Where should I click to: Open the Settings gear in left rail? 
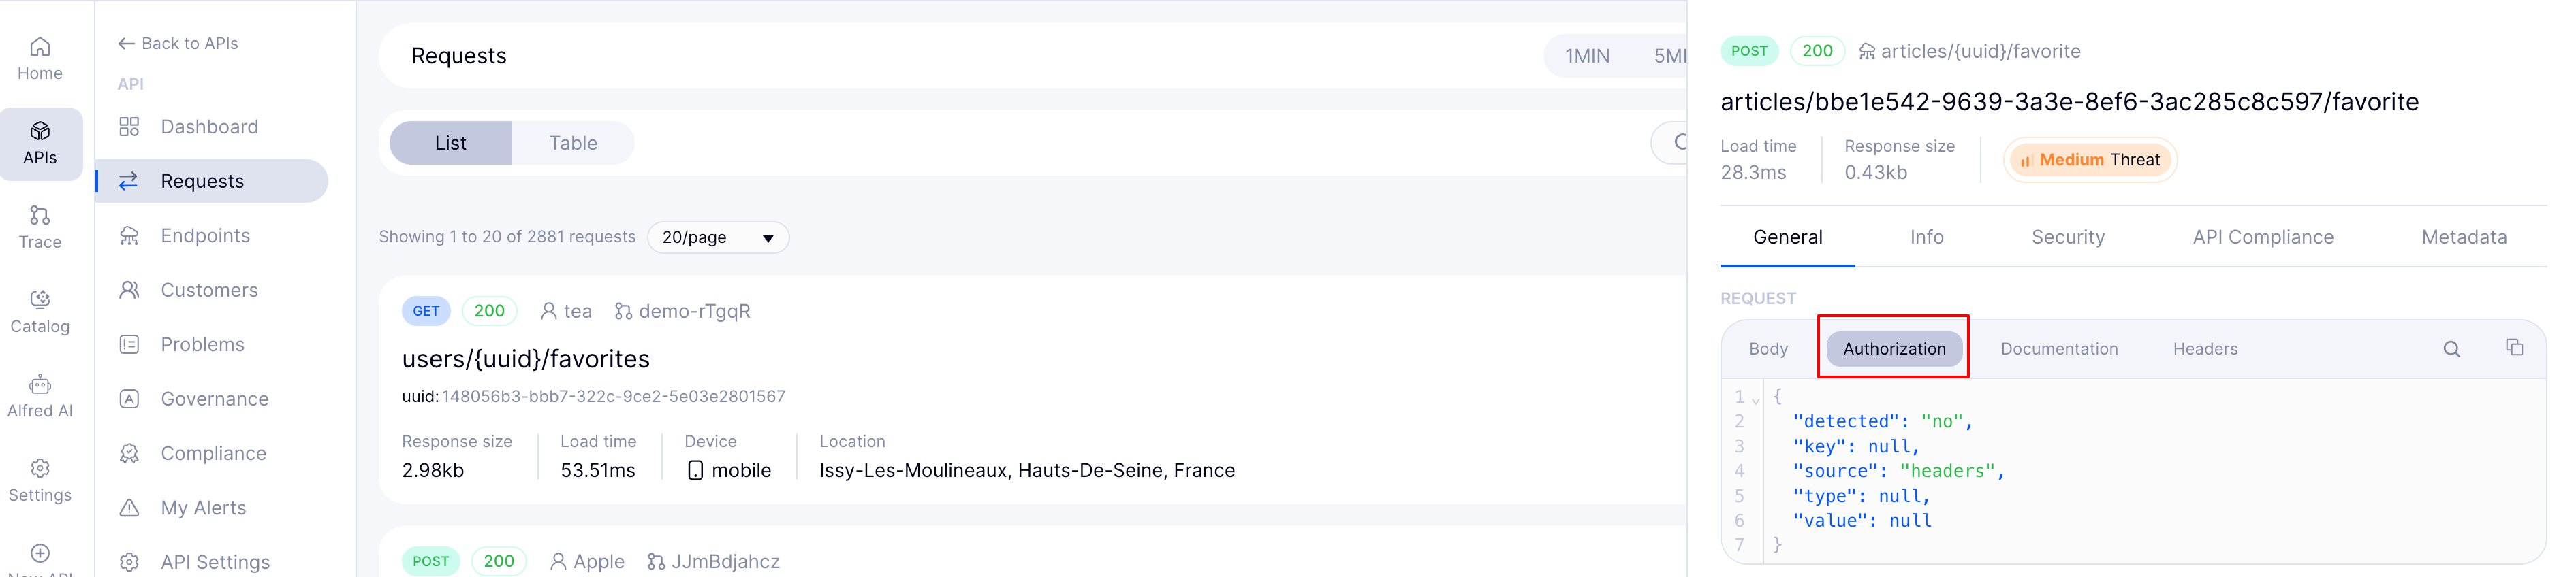coord(40,468)
